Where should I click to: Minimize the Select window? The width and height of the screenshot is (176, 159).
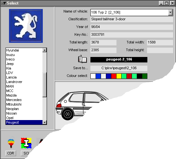coord(161,3)
